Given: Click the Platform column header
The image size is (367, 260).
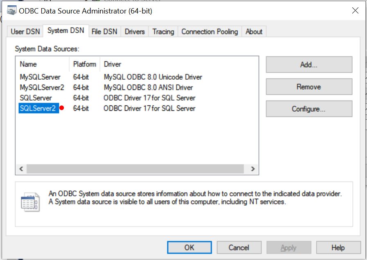Looking at the screenshot, I should (x=85, y=64).
